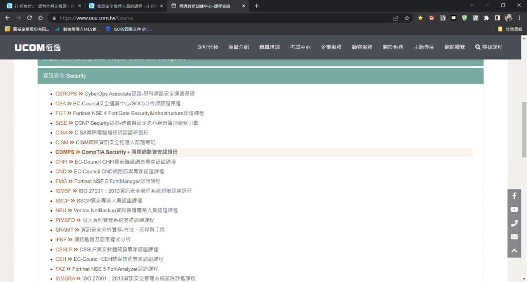
Task: Open the 原廠介紹 navigation menu
Action: point(239,47)
